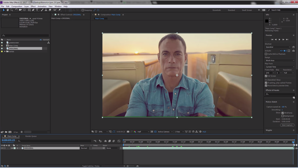Switch to the Render Queue tab

pyautogui.click(x=31, y=136)
